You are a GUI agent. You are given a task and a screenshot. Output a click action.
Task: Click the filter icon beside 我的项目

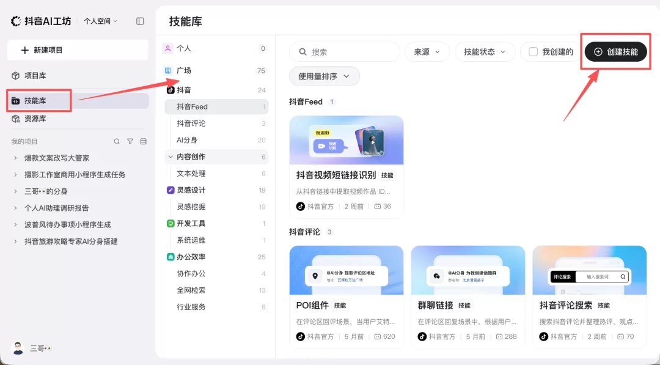130,141
